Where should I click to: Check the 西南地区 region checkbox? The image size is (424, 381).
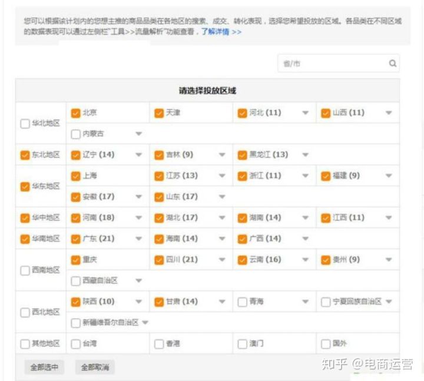(x=25, y=270)
